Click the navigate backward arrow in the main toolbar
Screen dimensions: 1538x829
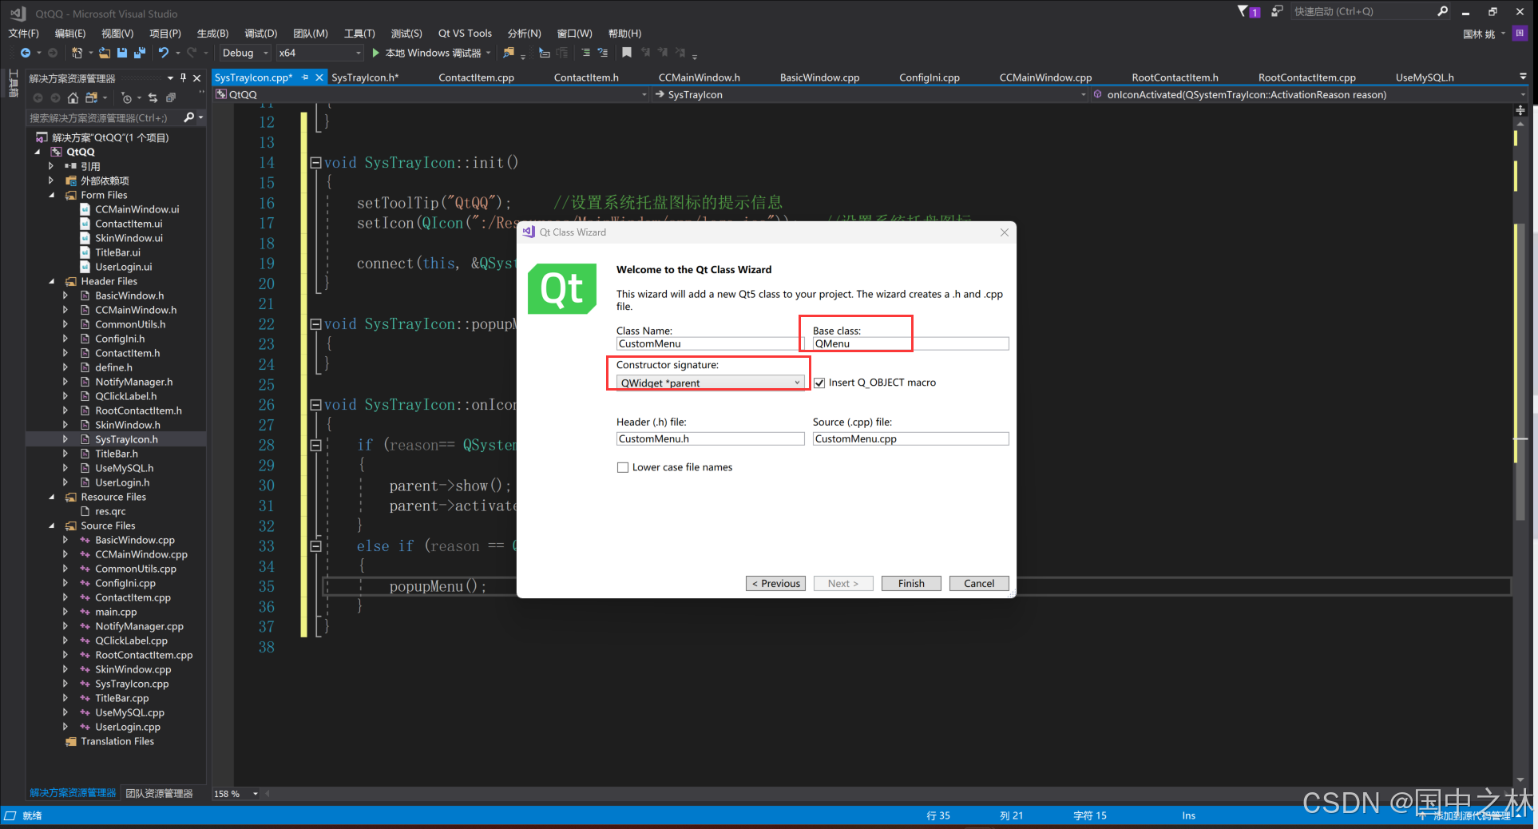(x=26, y=53)
